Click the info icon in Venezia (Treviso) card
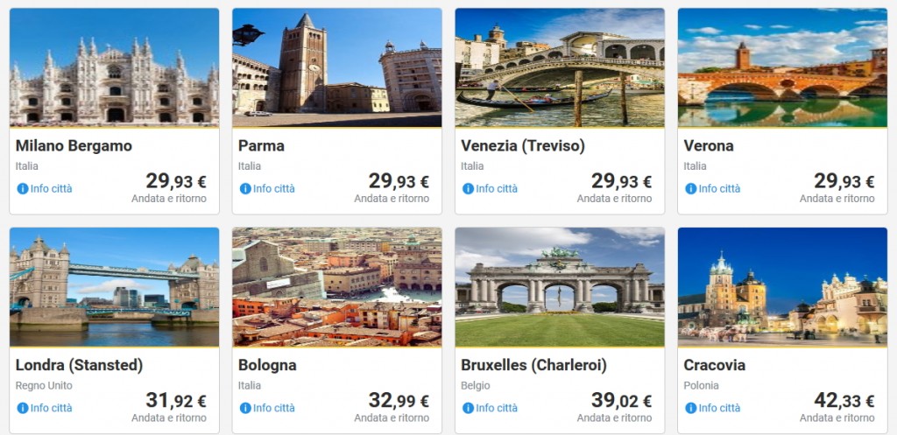The image size is (897, 435). pyautogui.click(x=468, y=188)
